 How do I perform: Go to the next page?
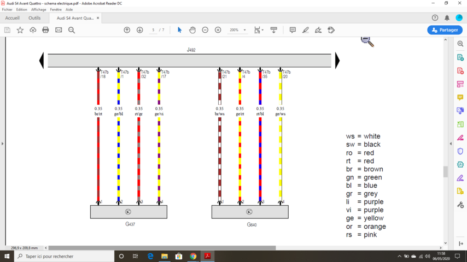(139, 30)
